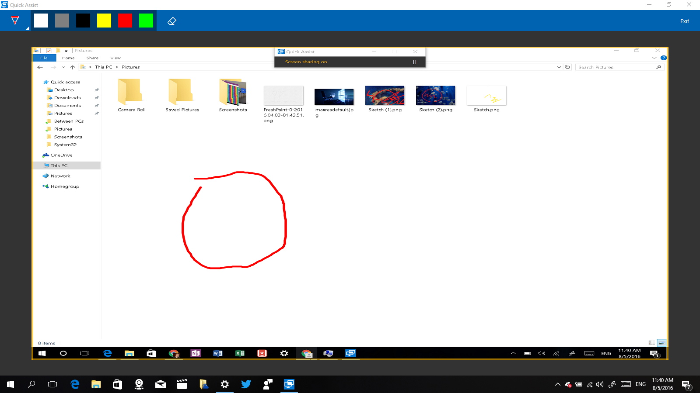Open Excel from the remote taskbar
700x393 pixels.
click(240, 354)
